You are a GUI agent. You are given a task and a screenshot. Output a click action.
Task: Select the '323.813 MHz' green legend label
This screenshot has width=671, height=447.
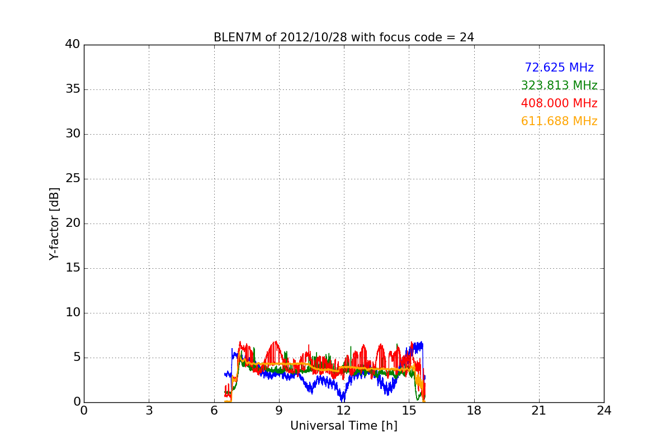559,85
